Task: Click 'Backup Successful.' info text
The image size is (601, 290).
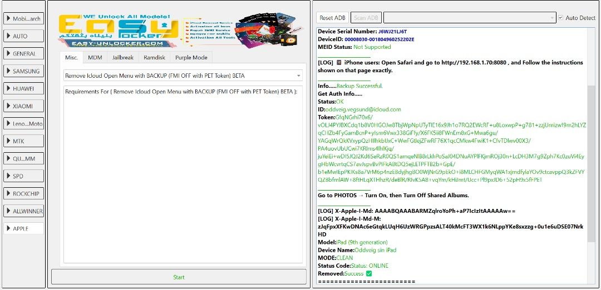Action: pyautogui.click(x=359, y=86)
